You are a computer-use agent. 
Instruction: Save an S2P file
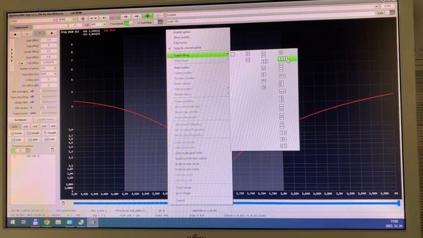[x=33, y=139]
